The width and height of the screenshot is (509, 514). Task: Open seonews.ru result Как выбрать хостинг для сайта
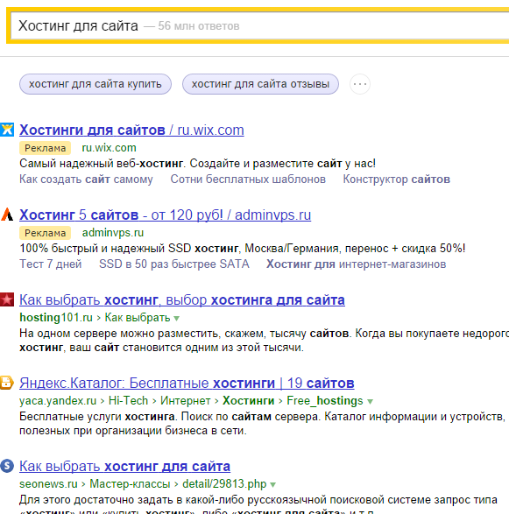[x=124, y=467]
